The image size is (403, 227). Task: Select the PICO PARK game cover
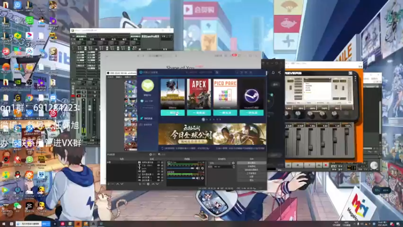coord(225,94)
